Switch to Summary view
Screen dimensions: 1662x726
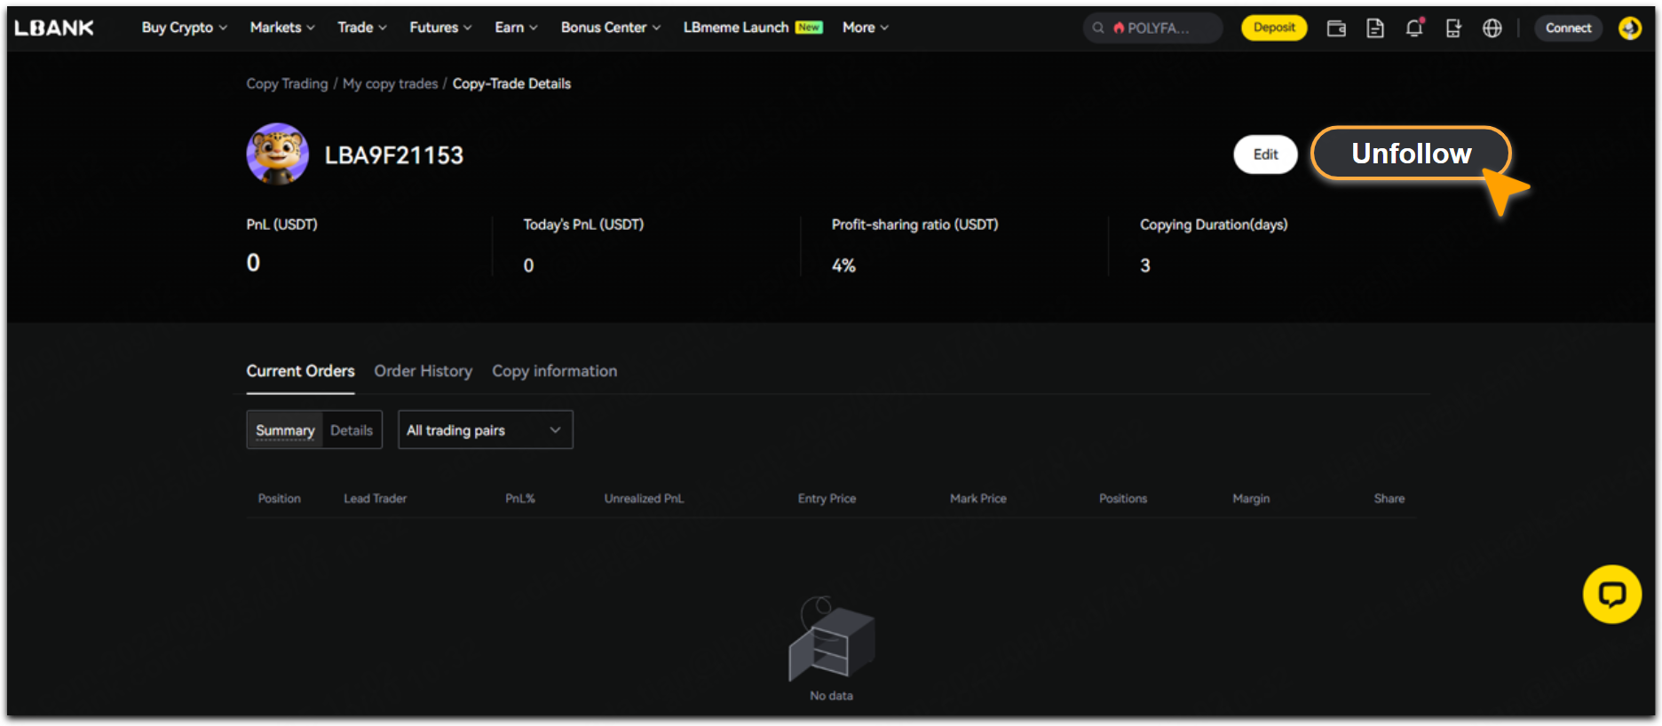[285, 430]
